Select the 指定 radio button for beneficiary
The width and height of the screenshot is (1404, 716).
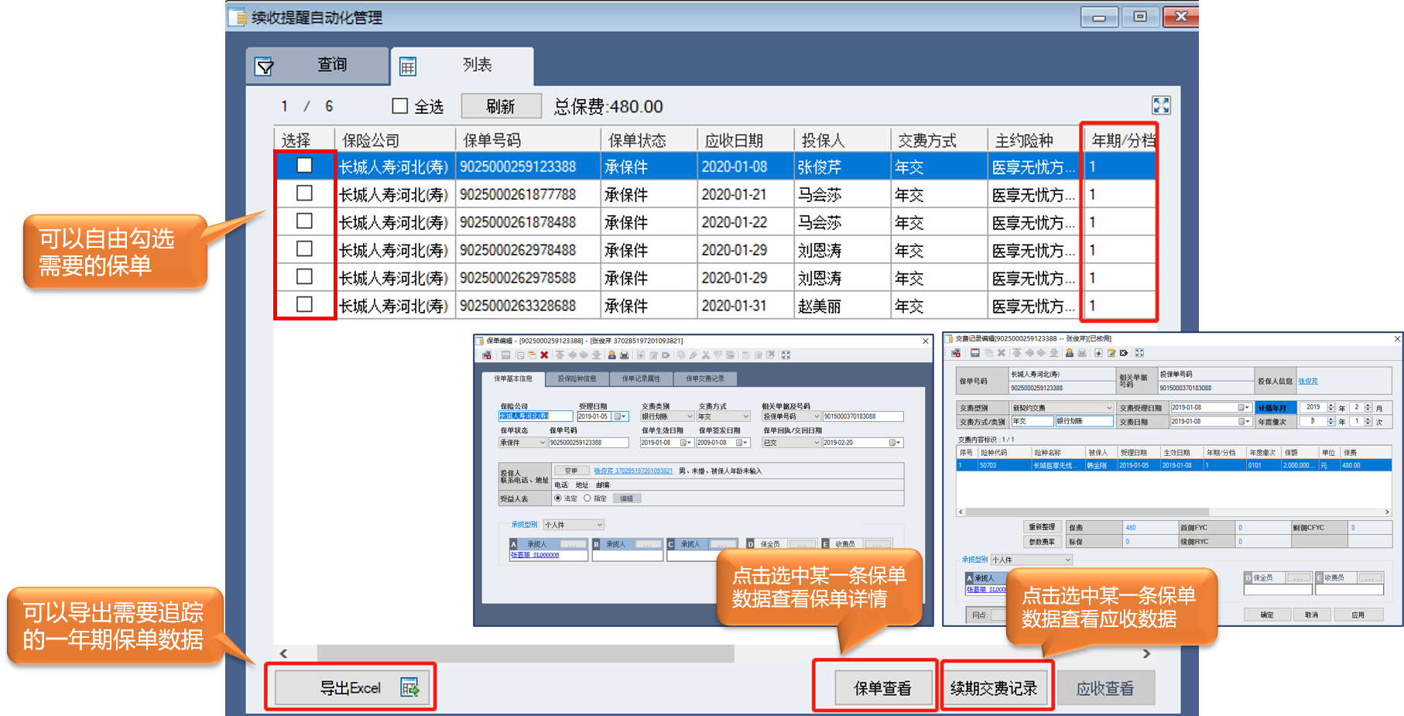pos(587,498)
